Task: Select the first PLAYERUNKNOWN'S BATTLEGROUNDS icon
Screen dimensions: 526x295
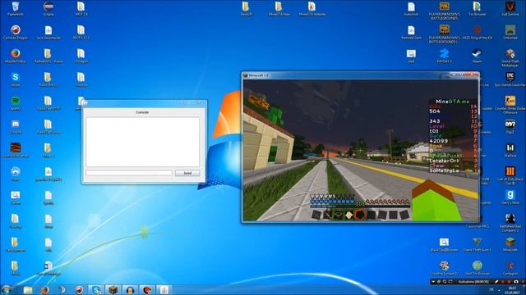Action: coord(444,11)
